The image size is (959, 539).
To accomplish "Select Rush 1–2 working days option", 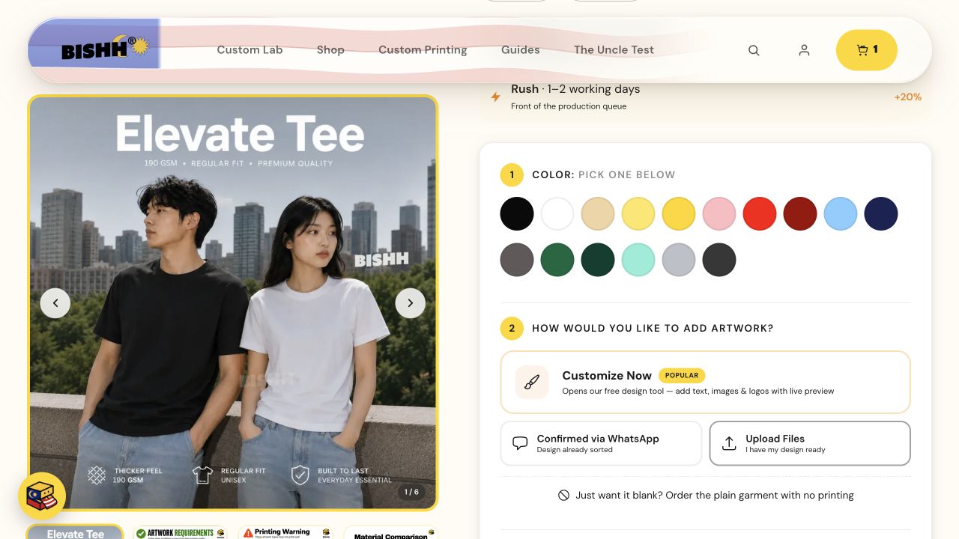I will coord(705,97).
